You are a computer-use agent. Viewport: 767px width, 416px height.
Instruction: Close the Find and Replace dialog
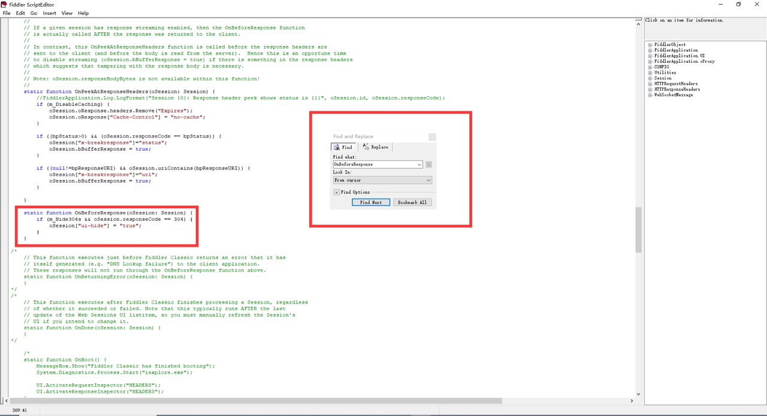432,137
